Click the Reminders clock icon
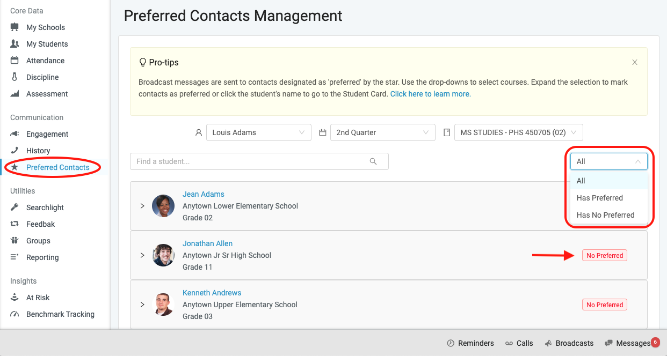The width and height of the screenshot is (667, 356). pyautogui.click(x=451, y=343)
